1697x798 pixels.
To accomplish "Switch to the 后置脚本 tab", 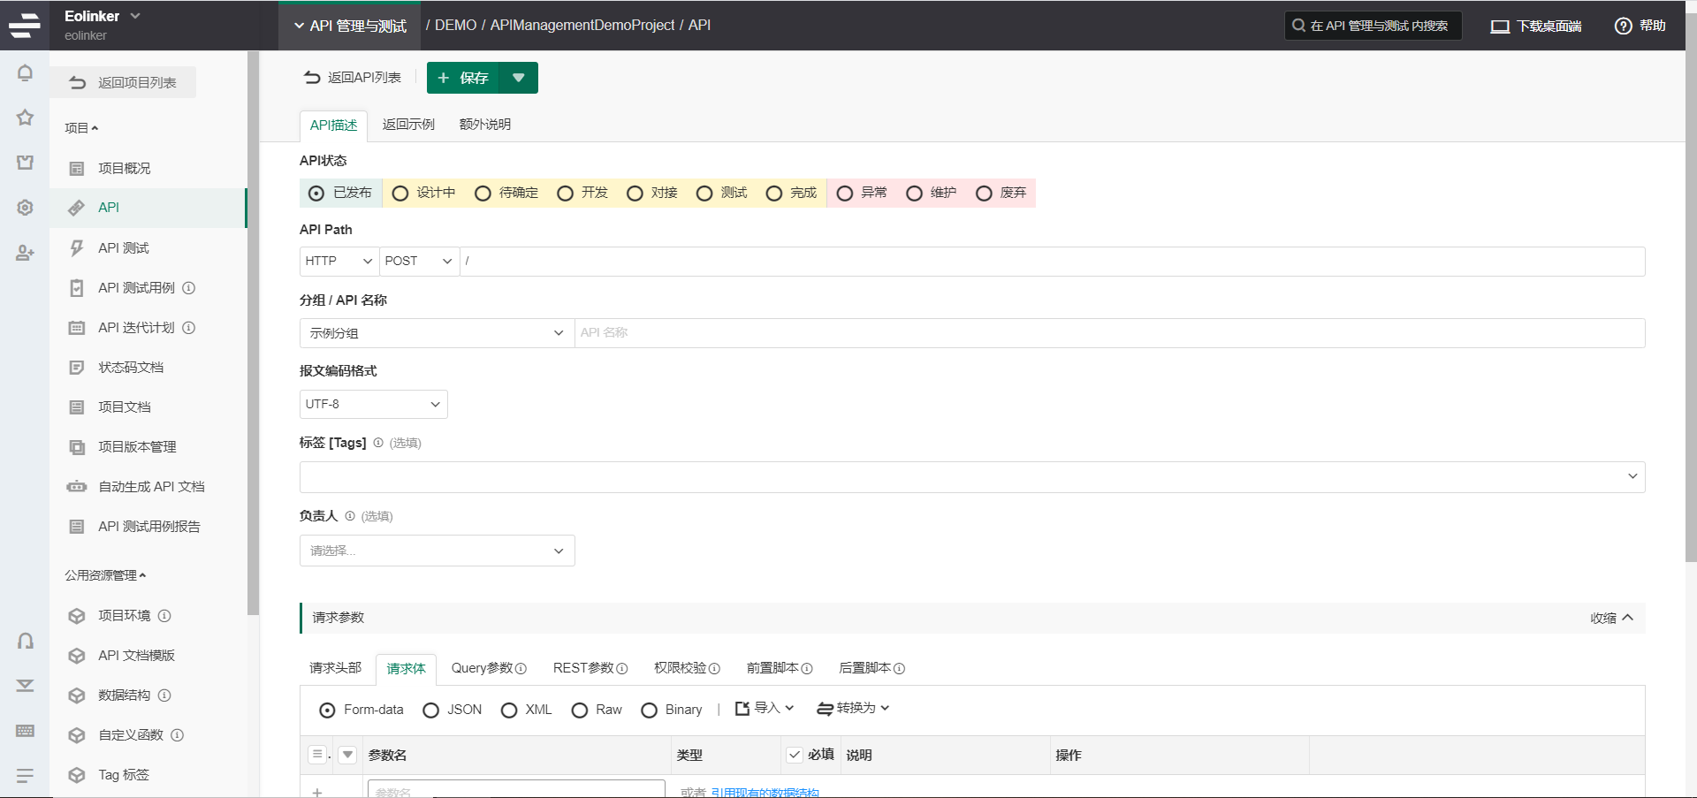I will (x=871, y=668).
